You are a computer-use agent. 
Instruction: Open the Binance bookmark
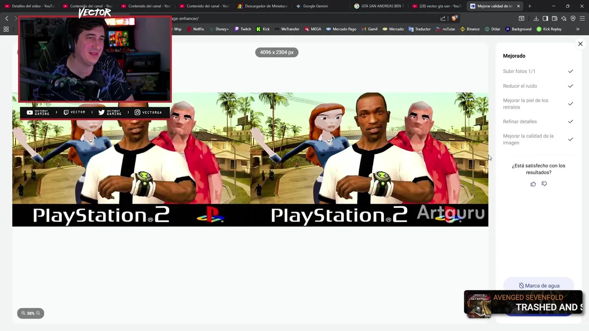pos(470,29)
